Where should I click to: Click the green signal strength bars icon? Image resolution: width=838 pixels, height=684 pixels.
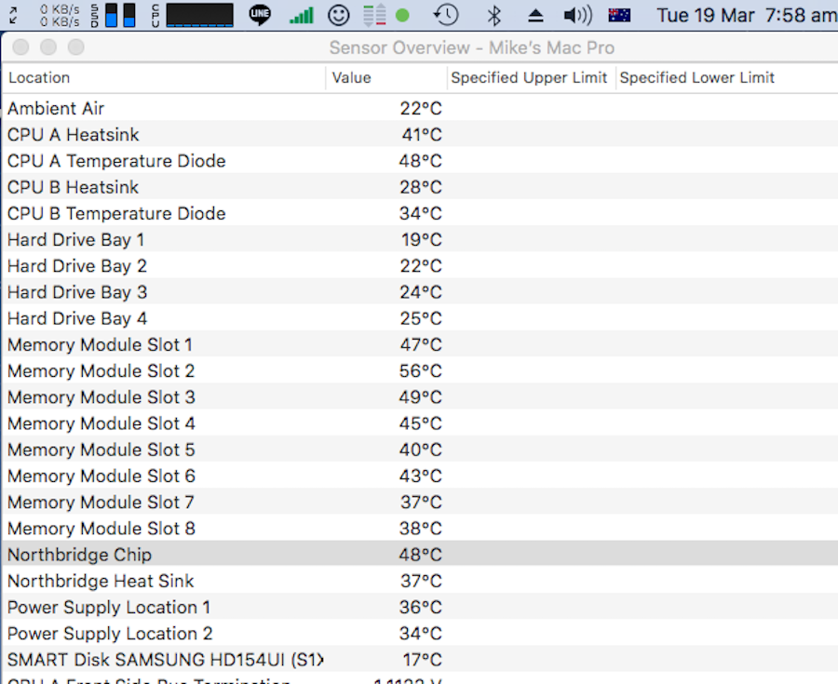(x=302, y=16)
